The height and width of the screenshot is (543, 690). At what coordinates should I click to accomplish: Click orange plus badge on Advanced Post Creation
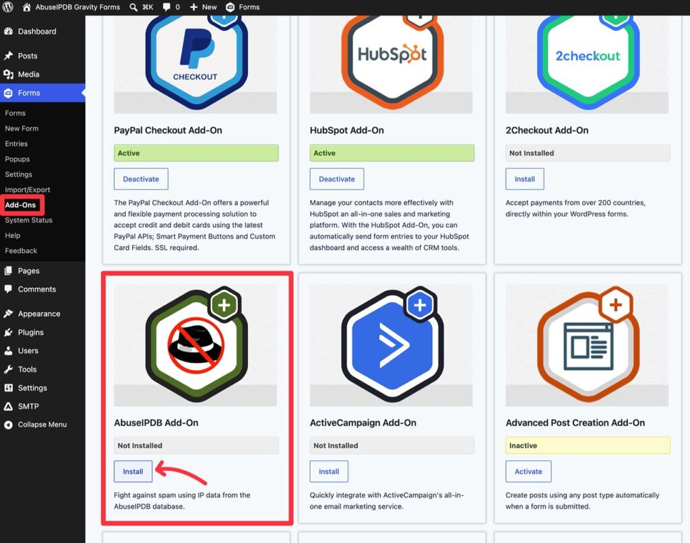click(x=616, y=305)
